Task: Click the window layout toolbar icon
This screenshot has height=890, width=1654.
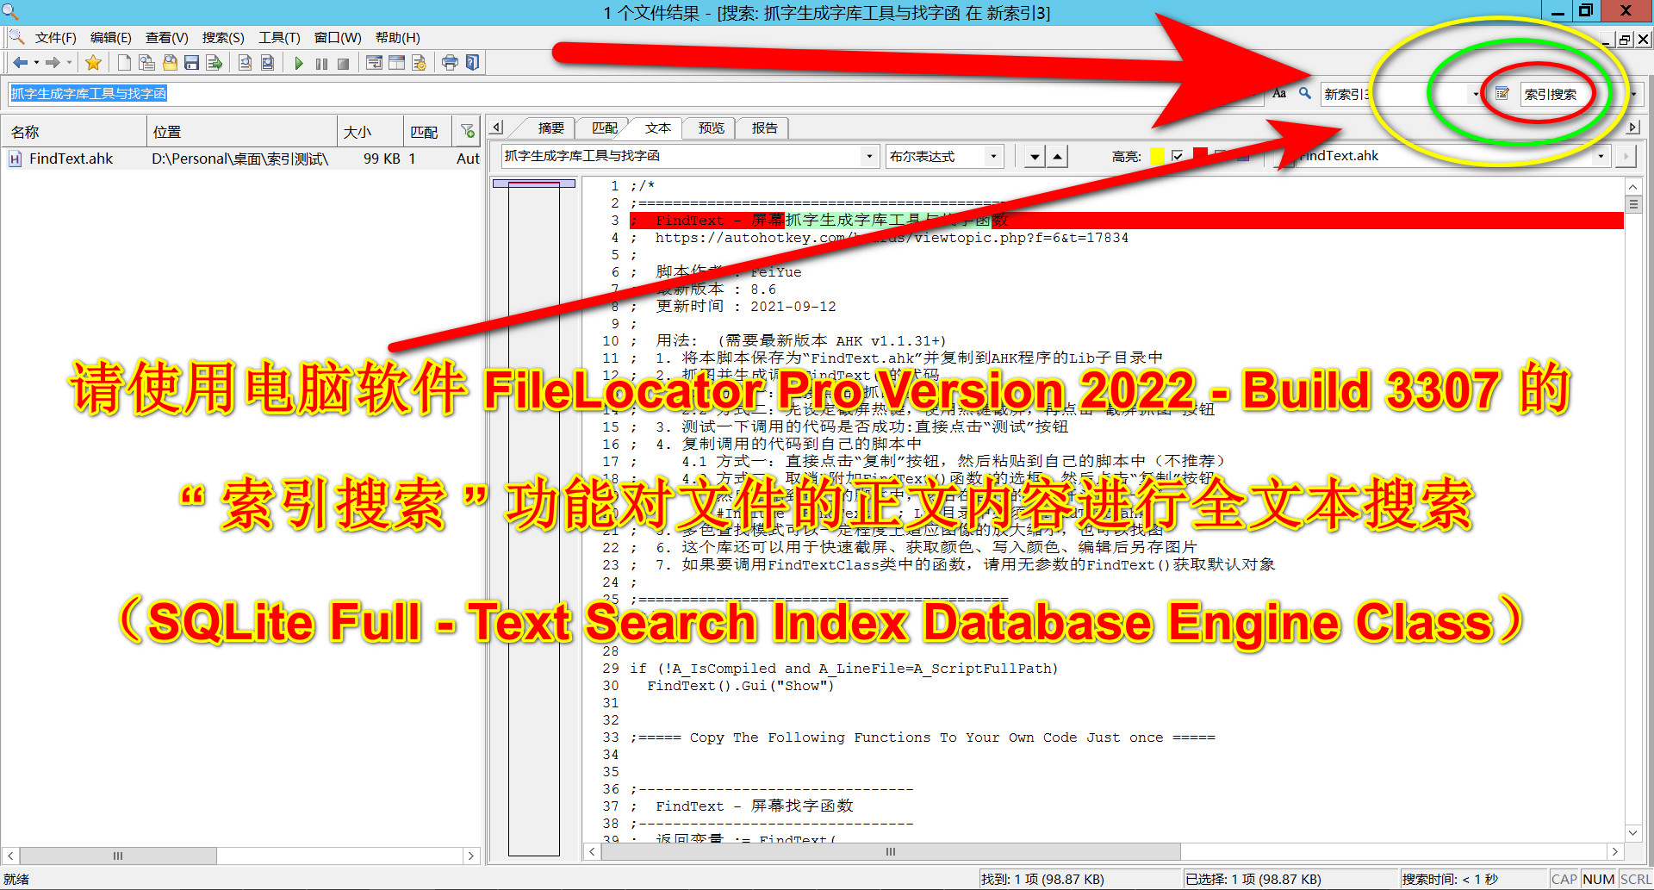Action: coord(396,62)
